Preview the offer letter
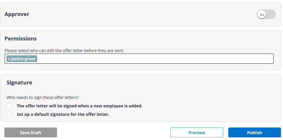The image size is (283, 140). tap(196, 132)
